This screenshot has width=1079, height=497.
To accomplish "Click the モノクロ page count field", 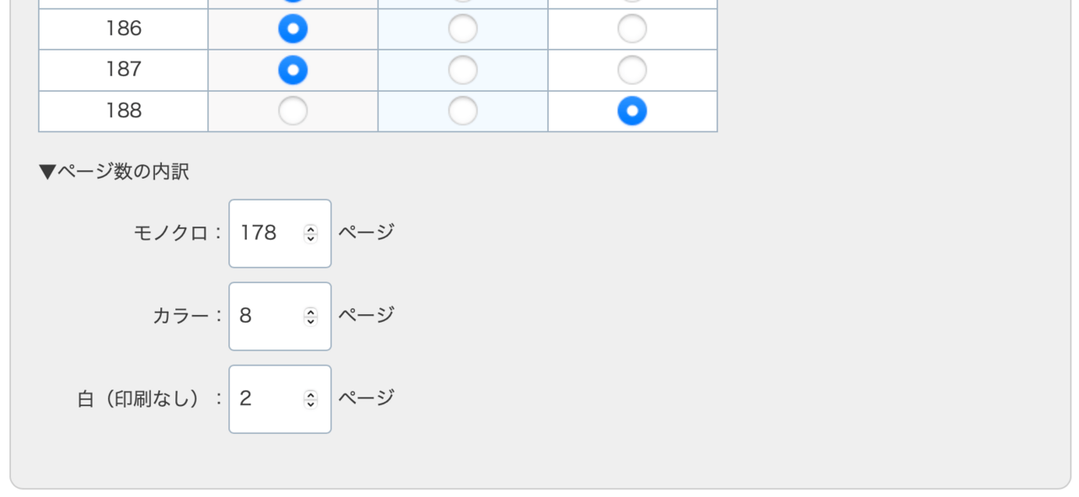I will [266, 233].
